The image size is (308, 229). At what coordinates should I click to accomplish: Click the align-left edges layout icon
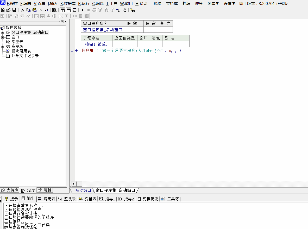[10, 16]
